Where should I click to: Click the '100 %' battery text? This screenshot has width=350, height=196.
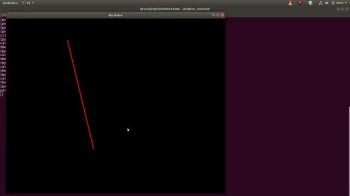[340, 3]
